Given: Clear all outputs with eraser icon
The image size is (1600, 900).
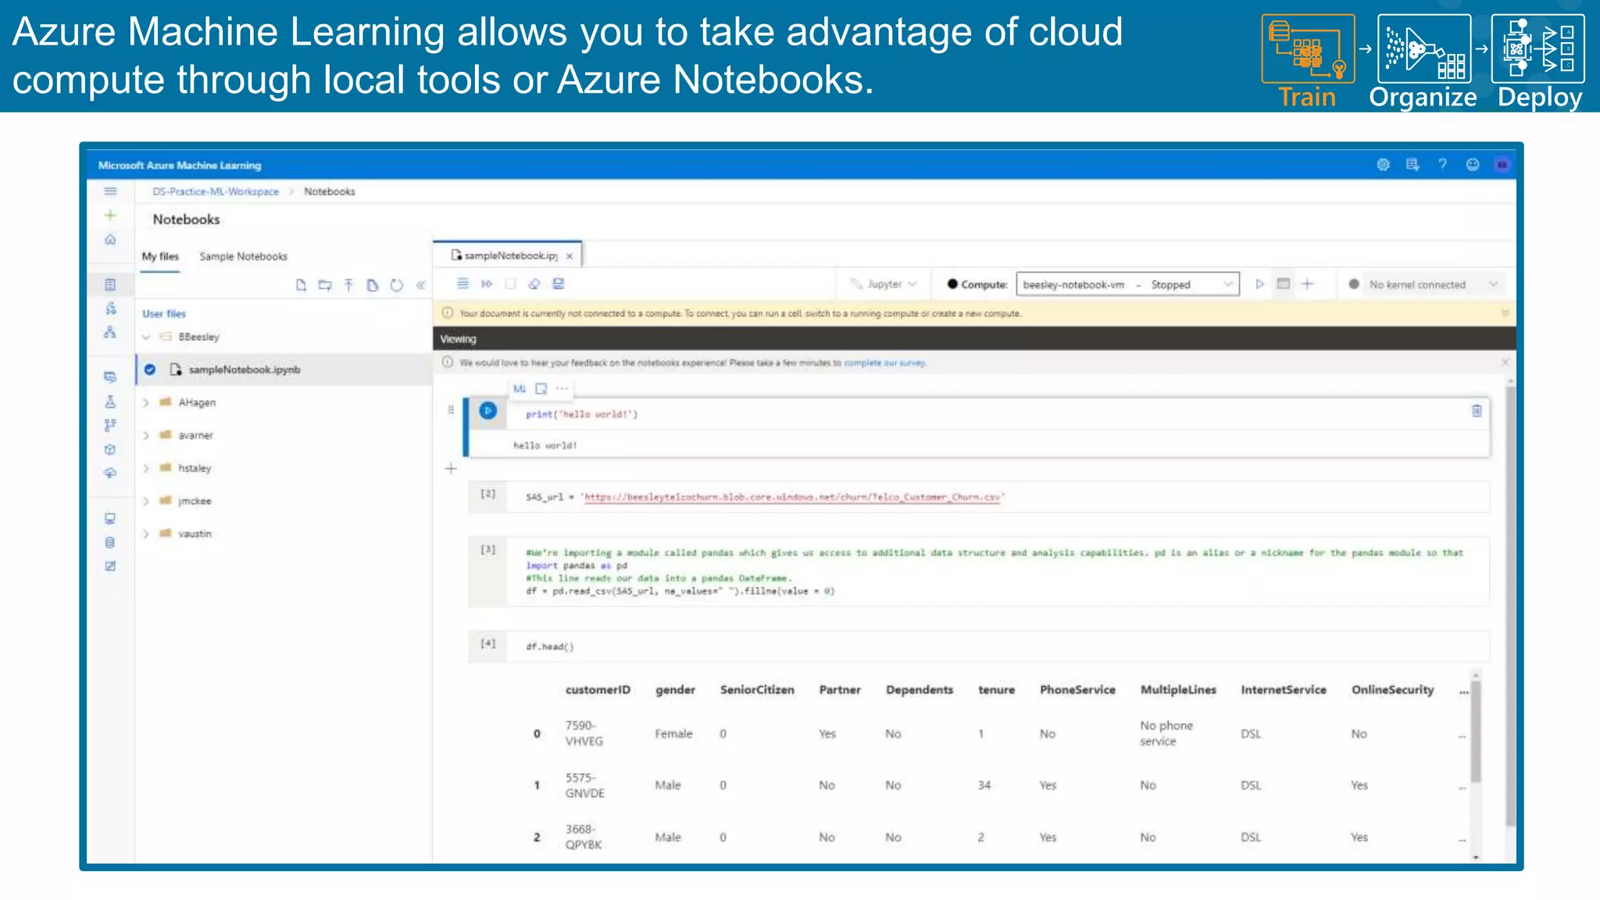Looking at the screenshot, I should tap(534, 284).
